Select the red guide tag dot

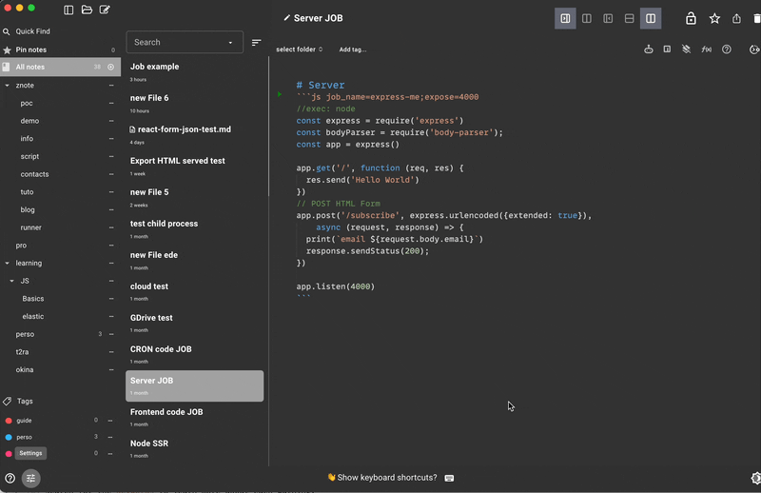[9, 421]
